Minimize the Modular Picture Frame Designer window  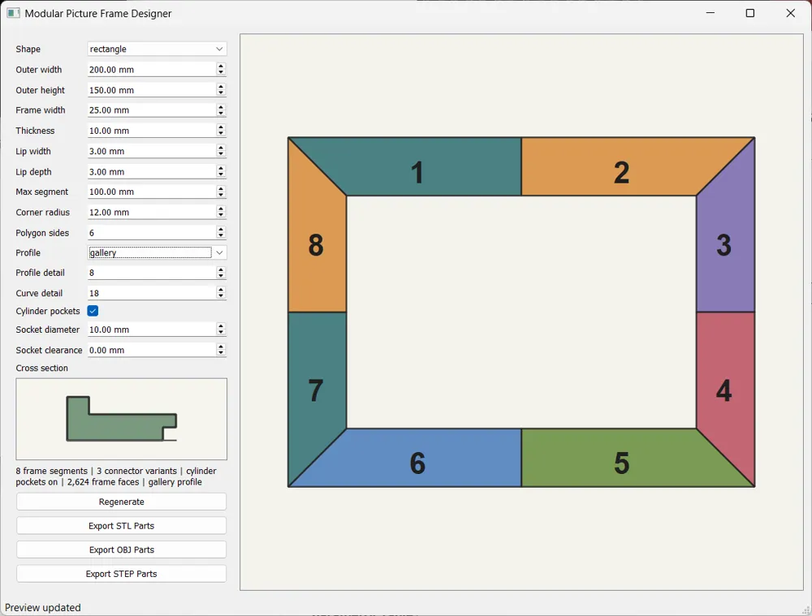[x=710, y=13]
